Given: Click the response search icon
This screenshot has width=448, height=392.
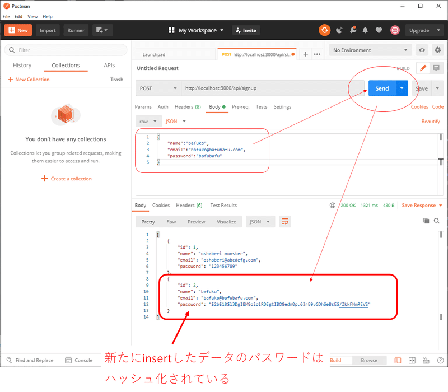Looking at the screenshot, I should click(437, 221).
